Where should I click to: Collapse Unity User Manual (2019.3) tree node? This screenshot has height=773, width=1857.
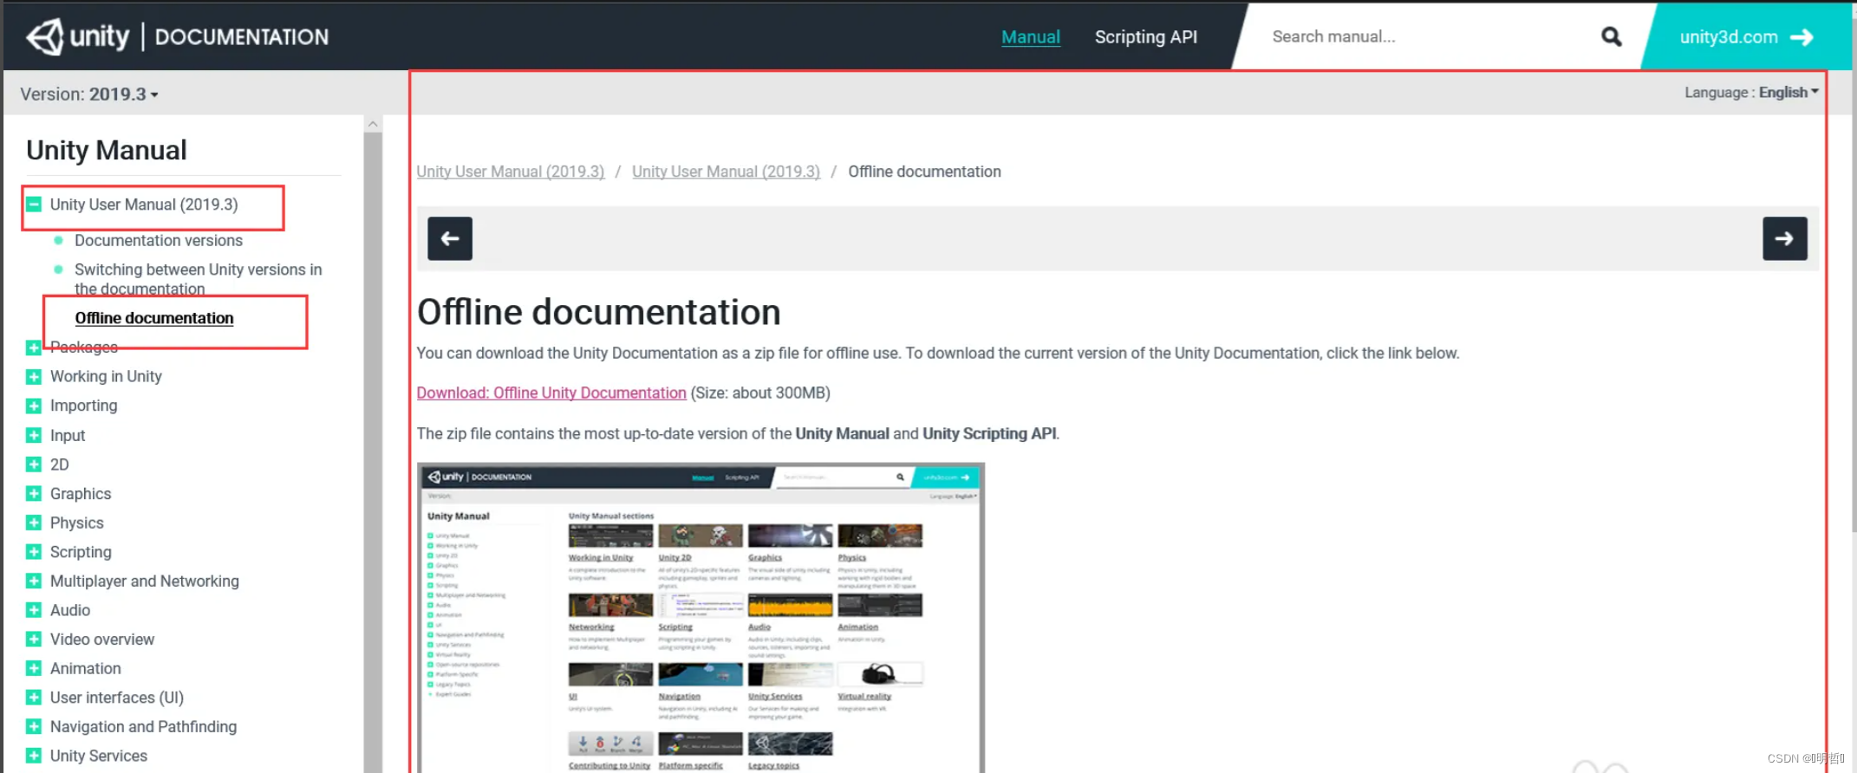click(34, 205)
